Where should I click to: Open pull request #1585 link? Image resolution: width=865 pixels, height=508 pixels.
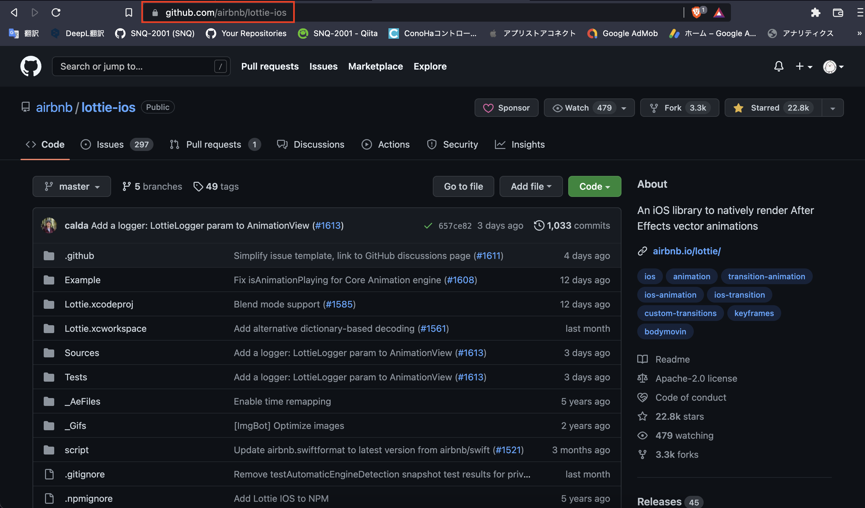339,305
